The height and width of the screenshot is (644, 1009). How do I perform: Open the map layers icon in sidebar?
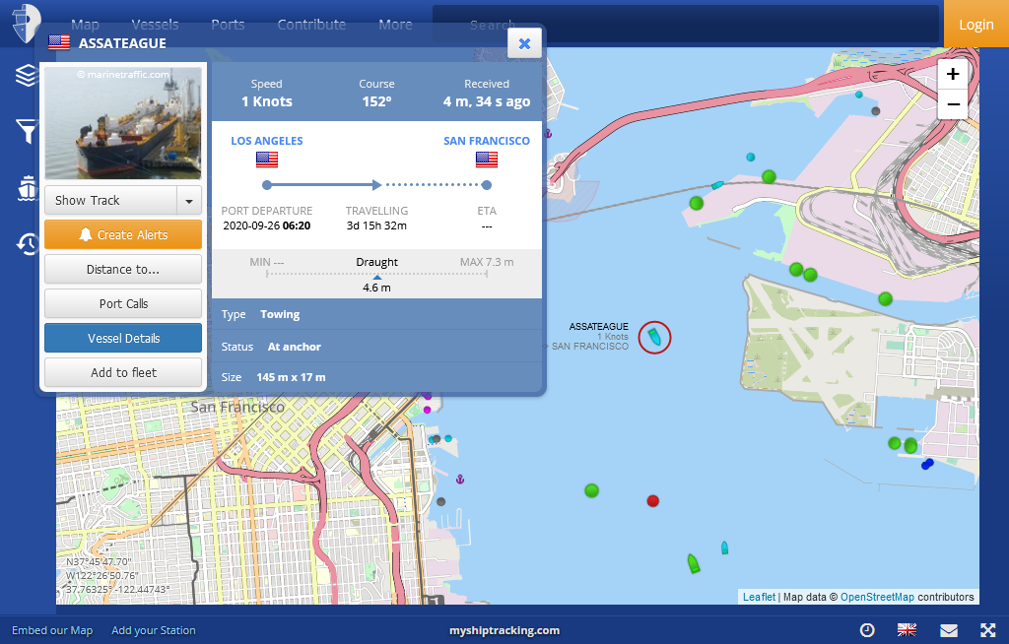pos(26,76)
